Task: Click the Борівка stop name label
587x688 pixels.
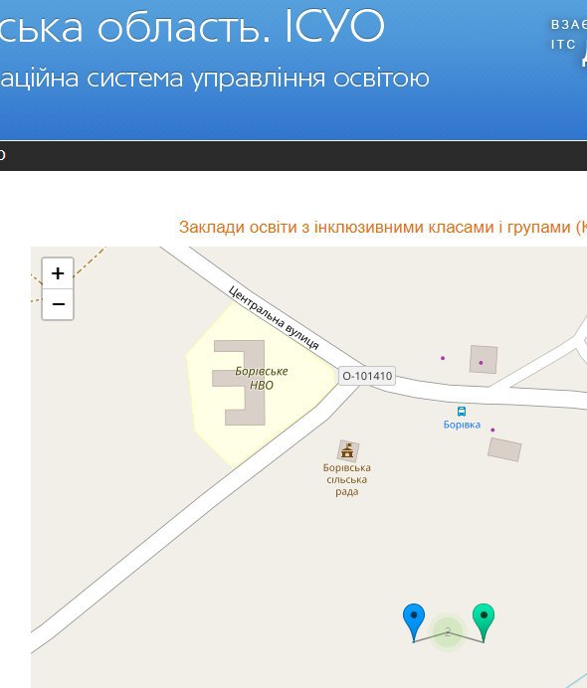Action: pyautogui.click(x=462, y=425)
